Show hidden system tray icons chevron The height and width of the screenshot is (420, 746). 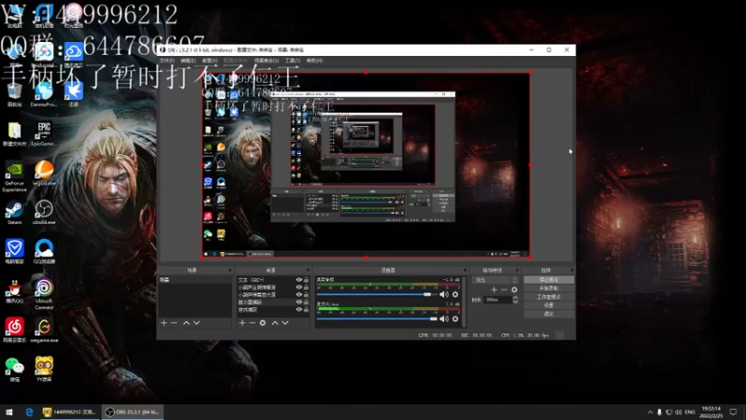tap(650, 412)
